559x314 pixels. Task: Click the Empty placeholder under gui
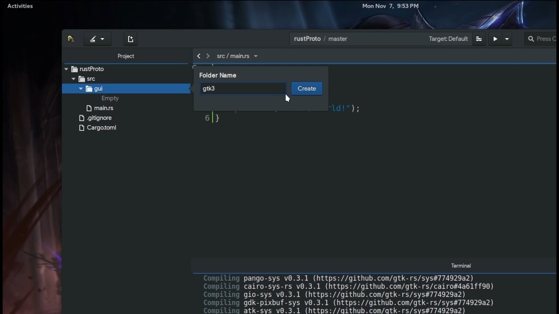tap(110, 99)
